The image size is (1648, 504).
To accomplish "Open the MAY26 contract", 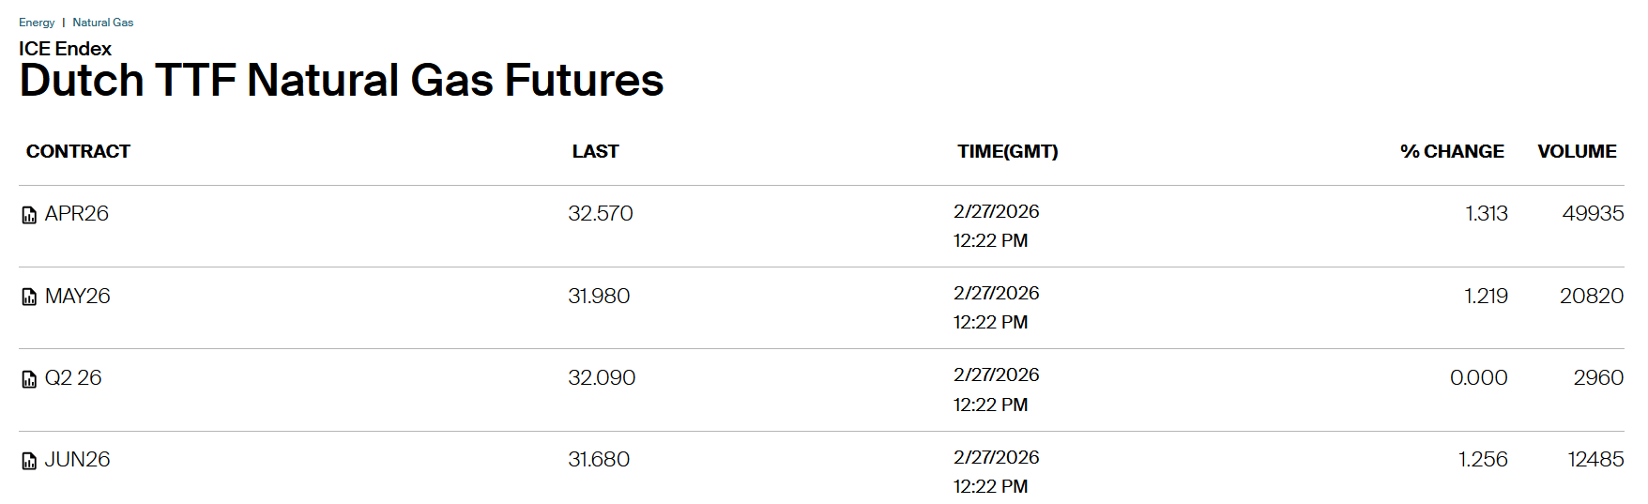I will (78, 297).
